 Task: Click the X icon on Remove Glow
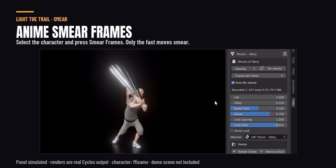pos(261,152)
